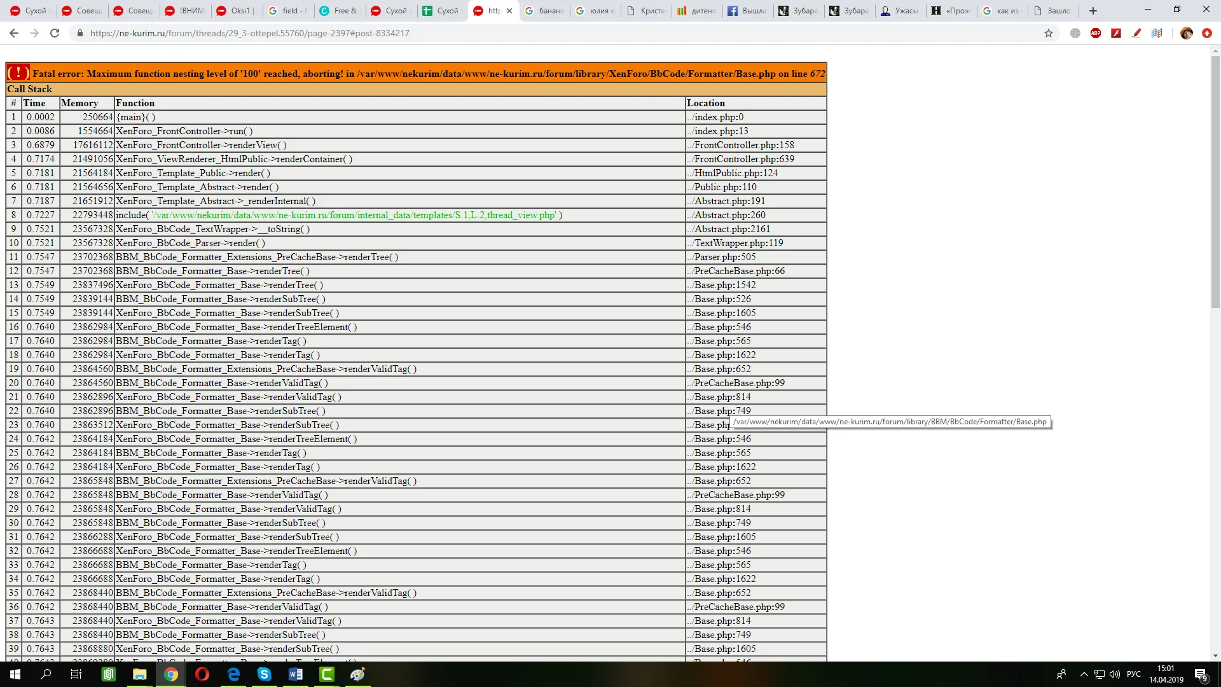1221x687 pixels.
Task: Click the folded map extension icon
Action: point(1157,33)
